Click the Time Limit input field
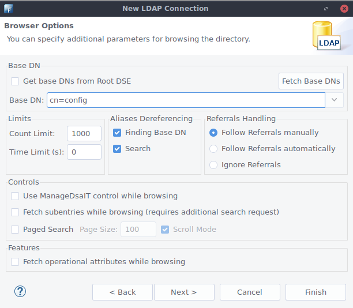The height and width of the screenshot is (308, 353). click(84, 152)
